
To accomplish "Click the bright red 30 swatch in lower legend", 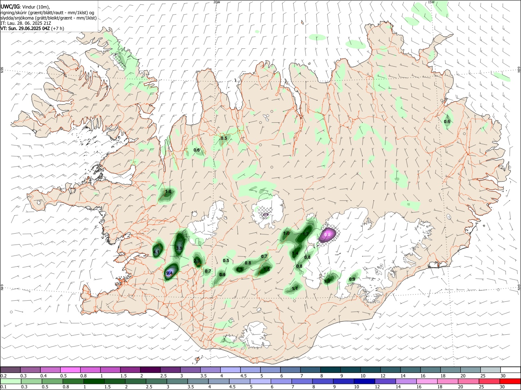I will [510, 381].
